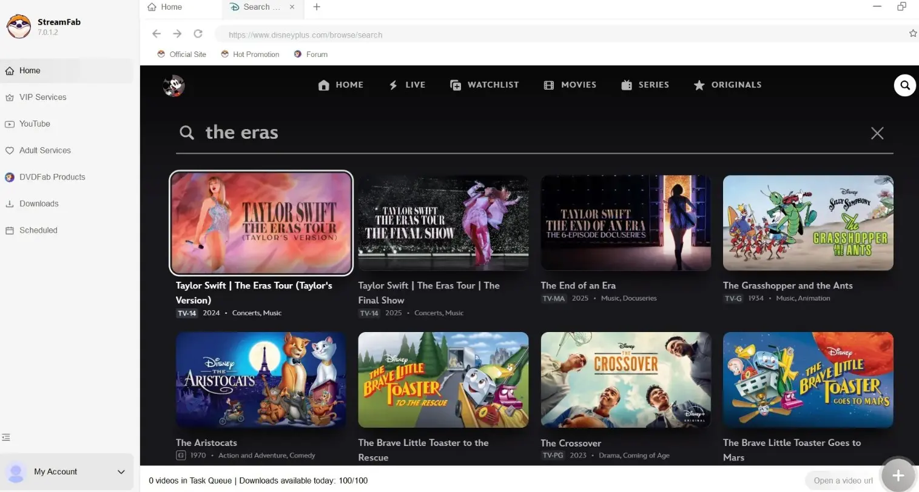Click the disneyplus.com address bar
This screenshot has width=919, height=492.
tap(561, 35)
